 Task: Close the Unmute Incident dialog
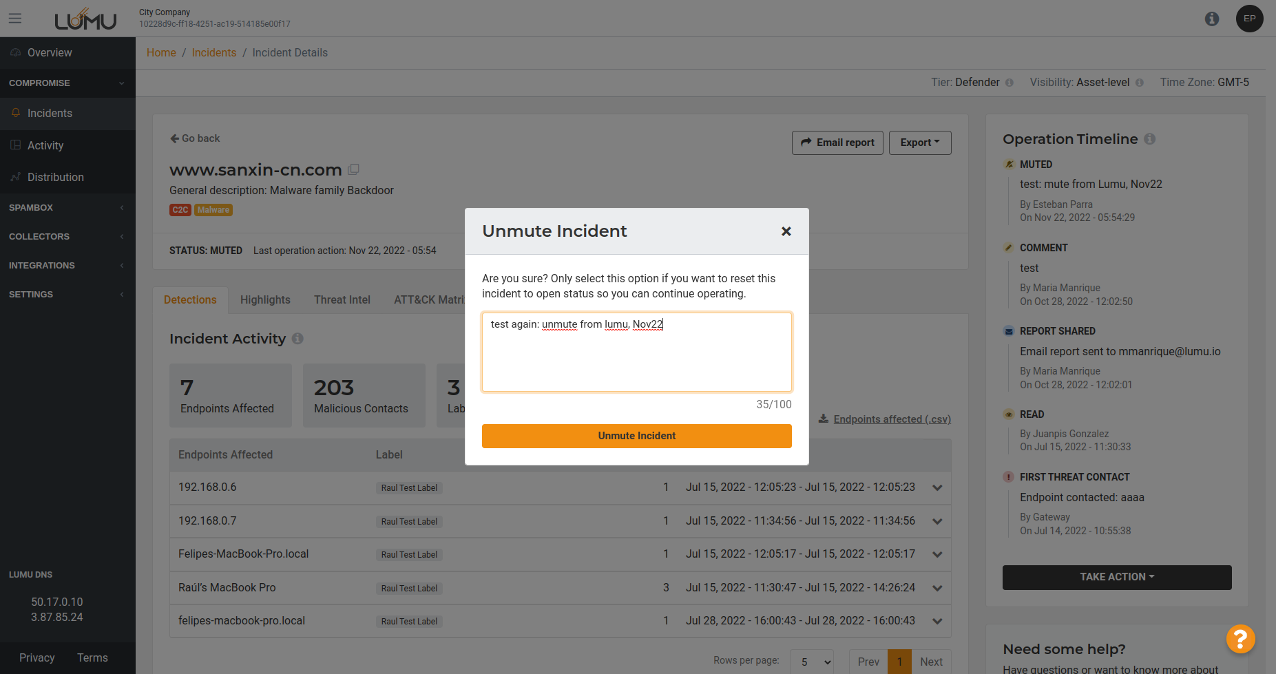point(786,231)
